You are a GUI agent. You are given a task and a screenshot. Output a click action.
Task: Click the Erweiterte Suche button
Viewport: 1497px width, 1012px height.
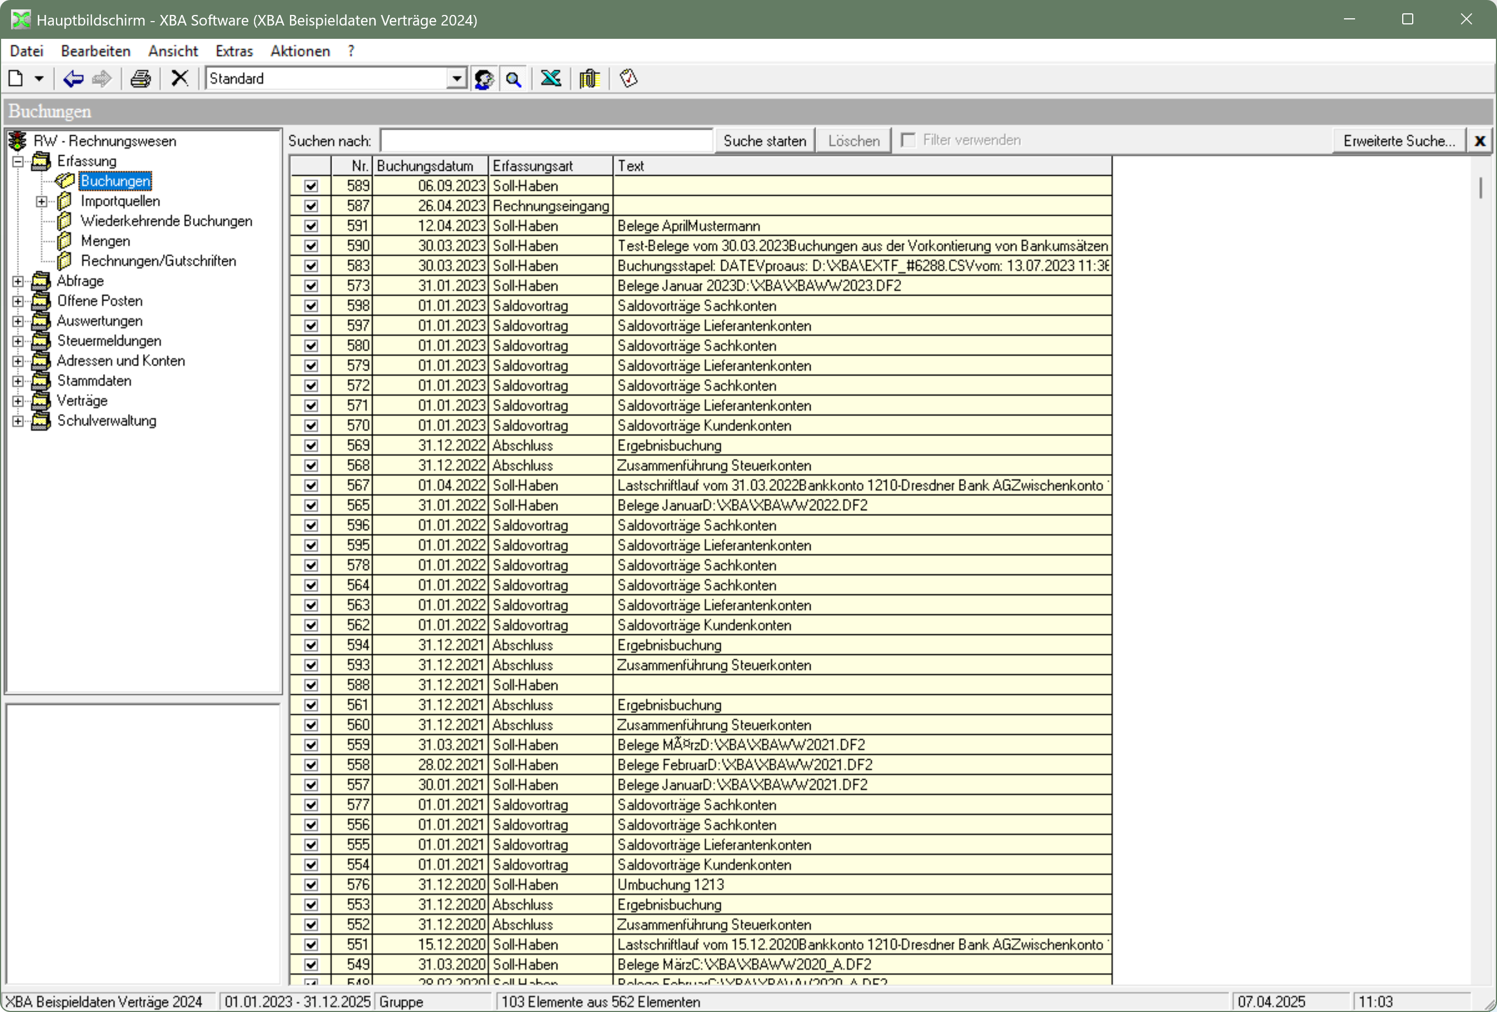click(1398, 140)
